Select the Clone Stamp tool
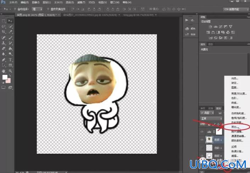The height and width of the screenshot is (173, 250). (4, 43)
